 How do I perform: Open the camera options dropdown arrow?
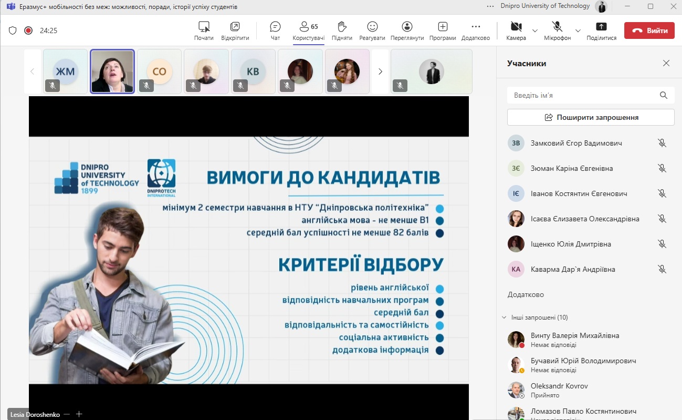pos(535,30)
